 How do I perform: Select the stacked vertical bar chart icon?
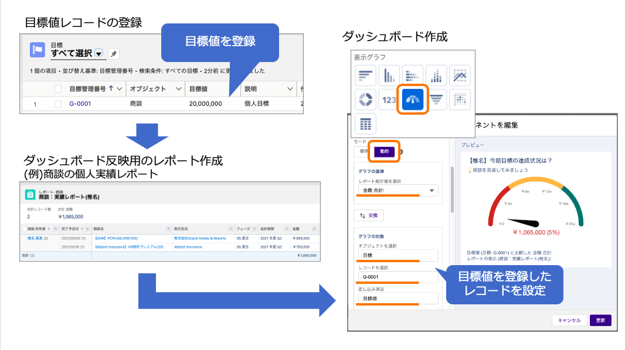pos(436,76)
